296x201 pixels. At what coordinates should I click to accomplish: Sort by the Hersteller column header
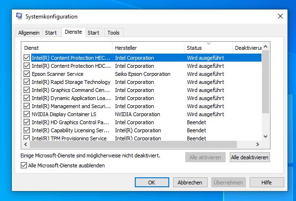(x=148, y=48)
